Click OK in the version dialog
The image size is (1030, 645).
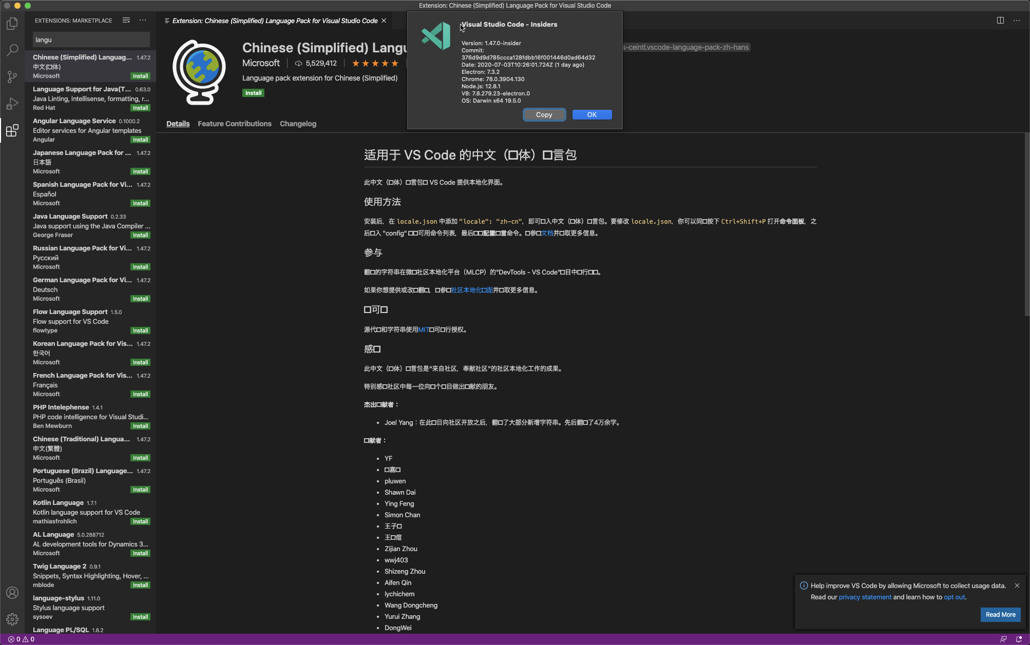pos(592,114)
